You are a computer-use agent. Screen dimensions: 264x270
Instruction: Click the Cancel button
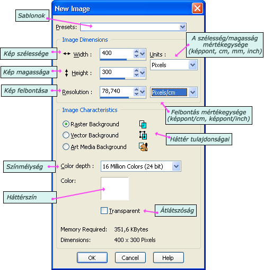pos(130,258)
